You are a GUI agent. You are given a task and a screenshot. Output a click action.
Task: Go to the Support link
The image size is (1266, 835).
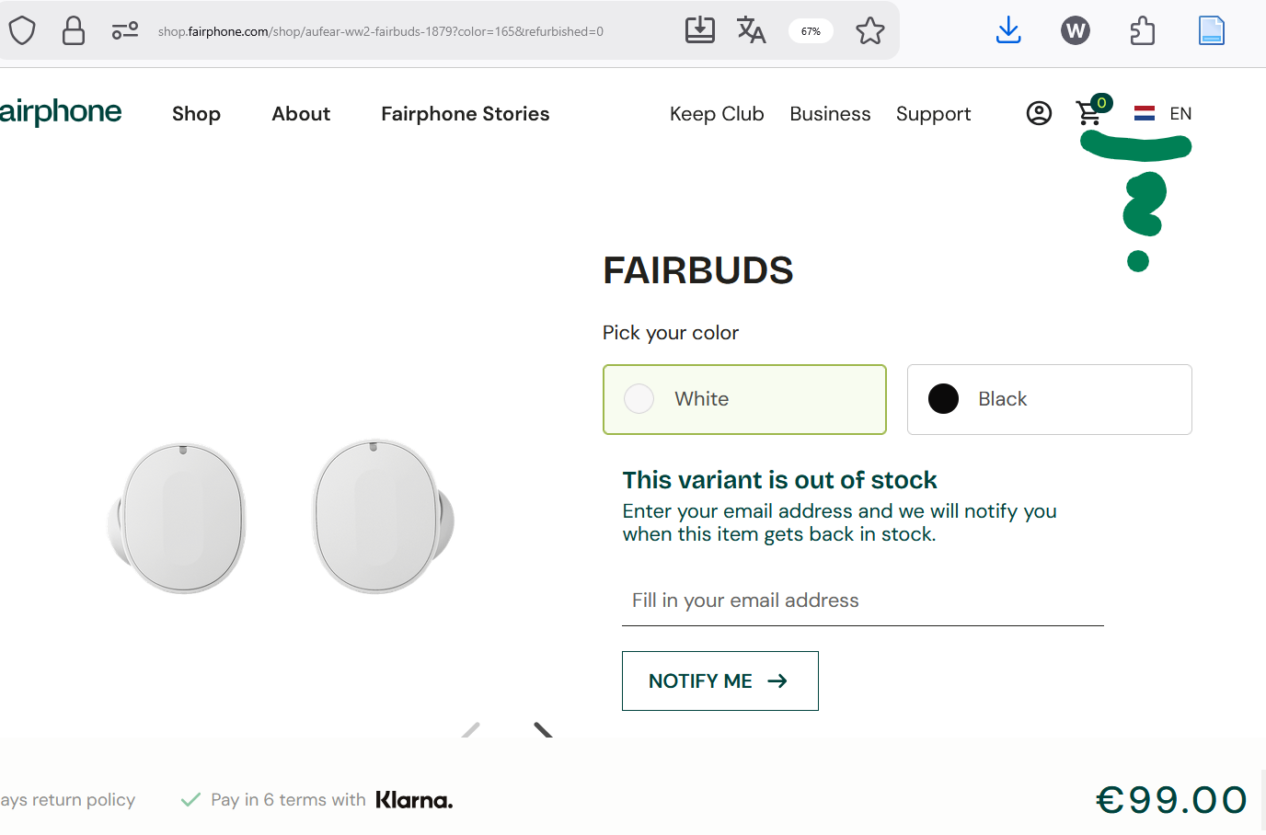tap(933, 114)
